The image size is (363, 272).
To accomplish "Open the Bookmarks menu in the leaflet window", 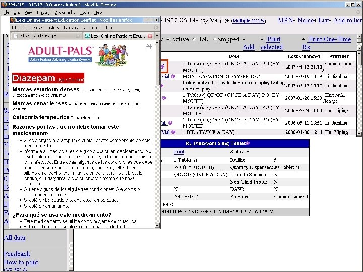I will 74,28.
